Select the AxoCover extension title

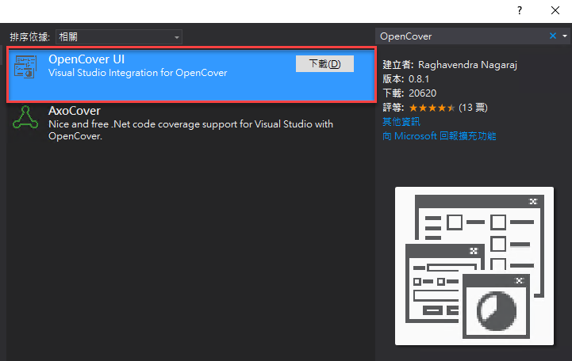tap(75, 111)
